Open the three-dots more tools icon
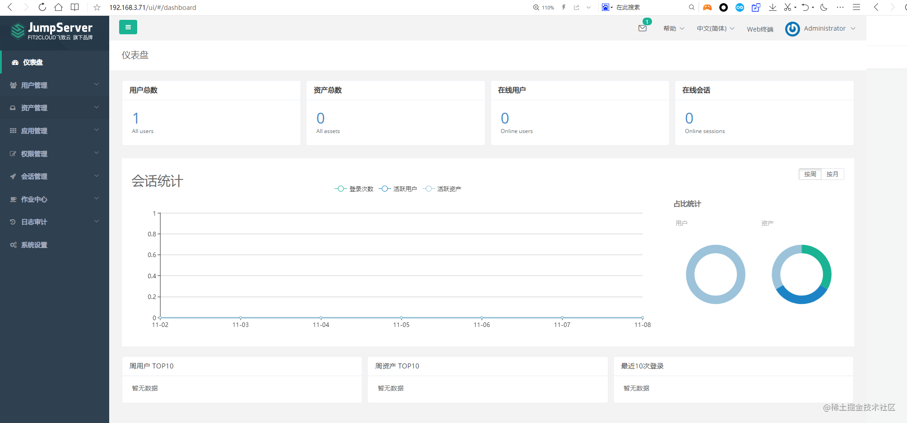Viewport: 907px width, 423px height. (840, 7)
